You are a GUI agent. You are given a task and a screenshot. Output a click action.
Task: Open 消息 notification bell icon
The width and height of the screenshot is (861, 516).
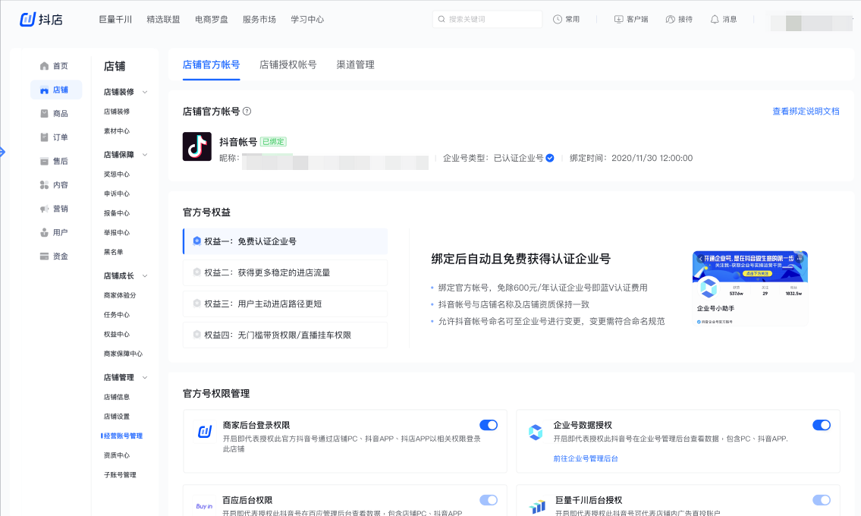tap(714, 19)
